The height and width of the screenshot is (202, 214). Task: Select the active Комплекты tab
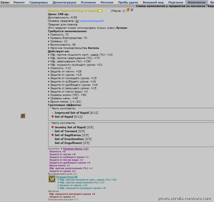[x=197, y=2]
